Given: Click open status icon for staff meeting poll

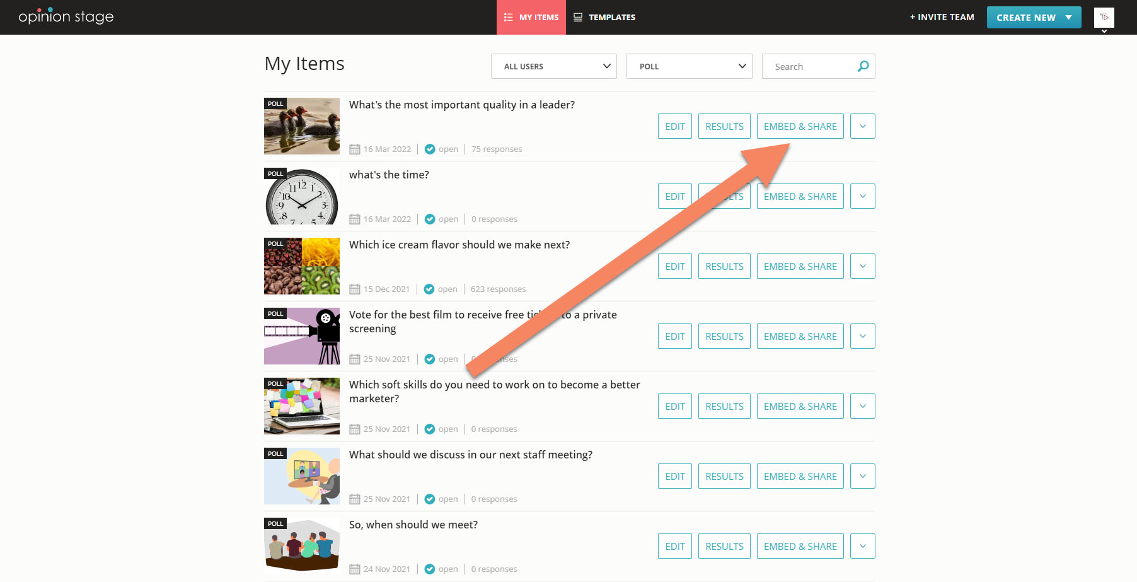Looking at the screenshot, I should (x=430, y=499).
